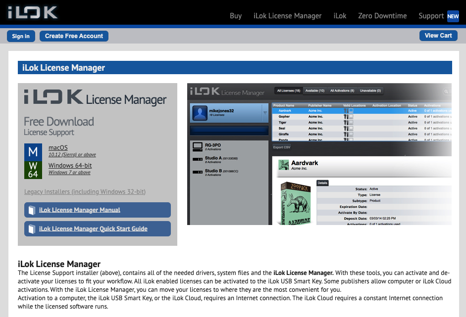Open the Buy menu item
Screen dimensions: 466x317
tap(236, 16)
